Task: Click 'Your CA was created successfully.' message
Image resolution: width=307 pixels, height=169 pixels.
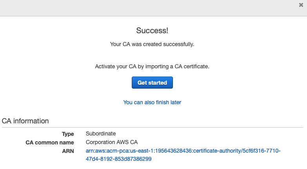Action: coord(152,44)
